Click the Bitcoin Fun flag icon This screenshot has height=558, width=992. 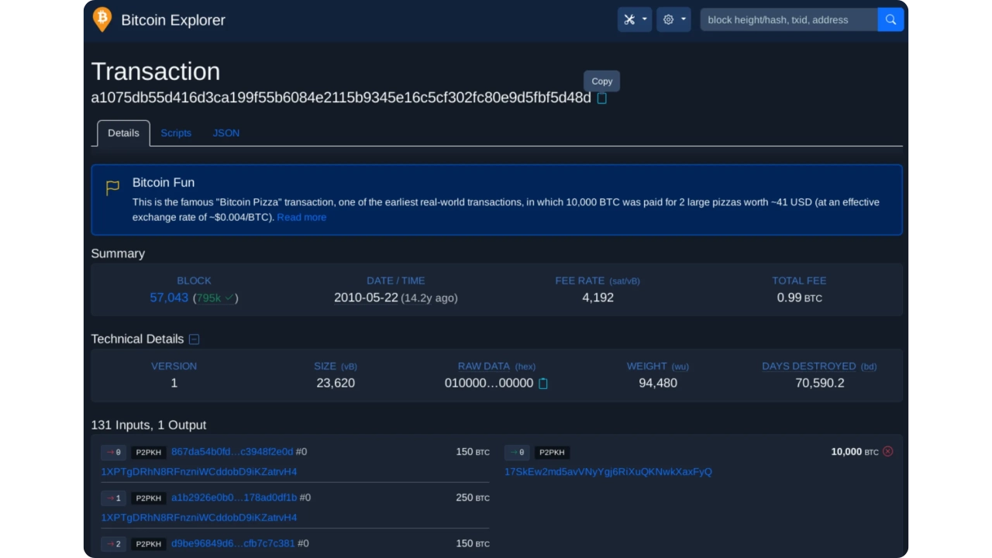coord(112,187)
